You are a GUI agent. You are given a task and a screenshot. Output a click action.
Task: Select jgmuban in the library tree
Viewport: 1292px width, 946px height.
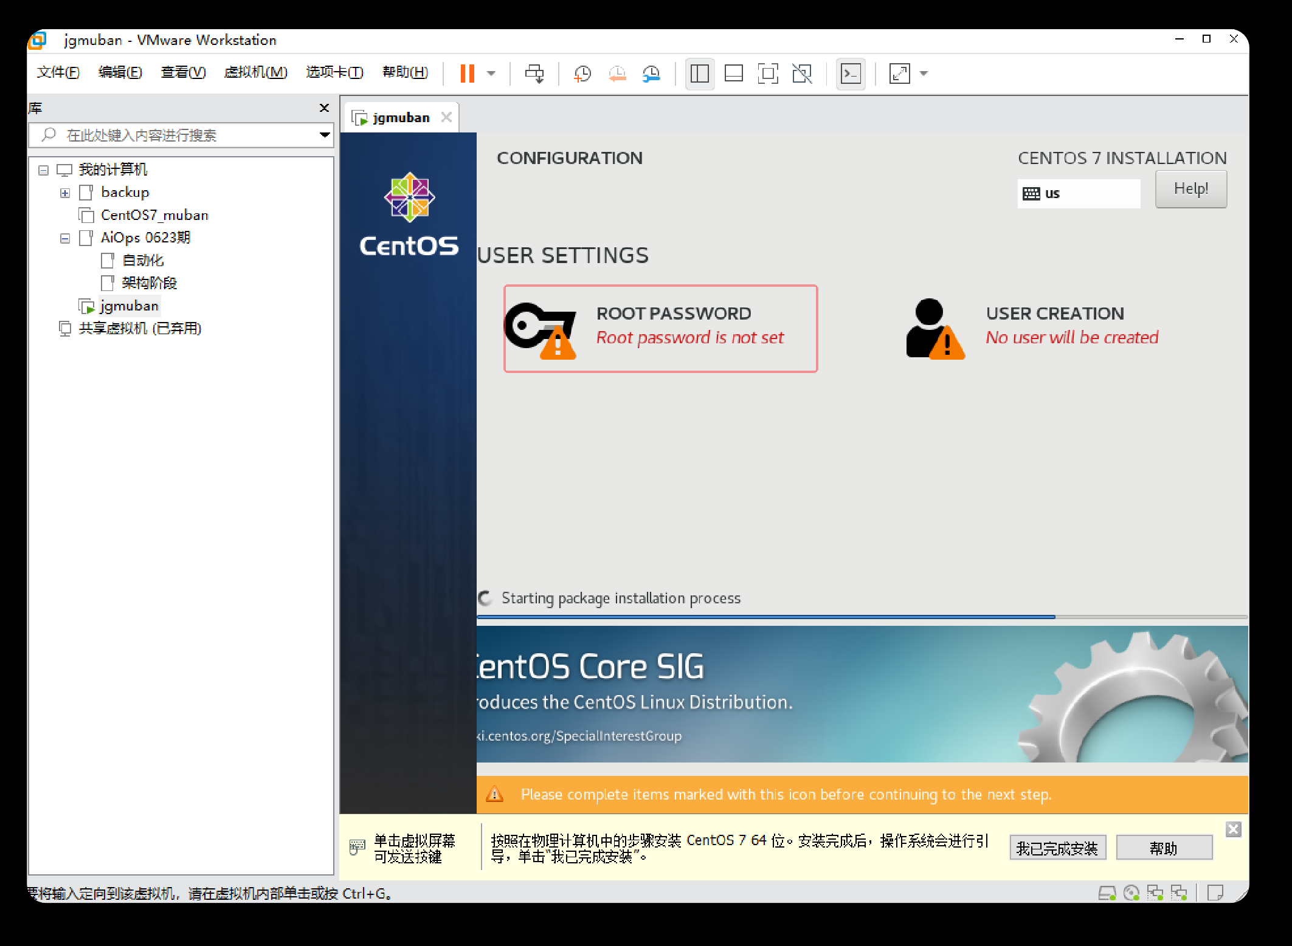click(130, 306)
